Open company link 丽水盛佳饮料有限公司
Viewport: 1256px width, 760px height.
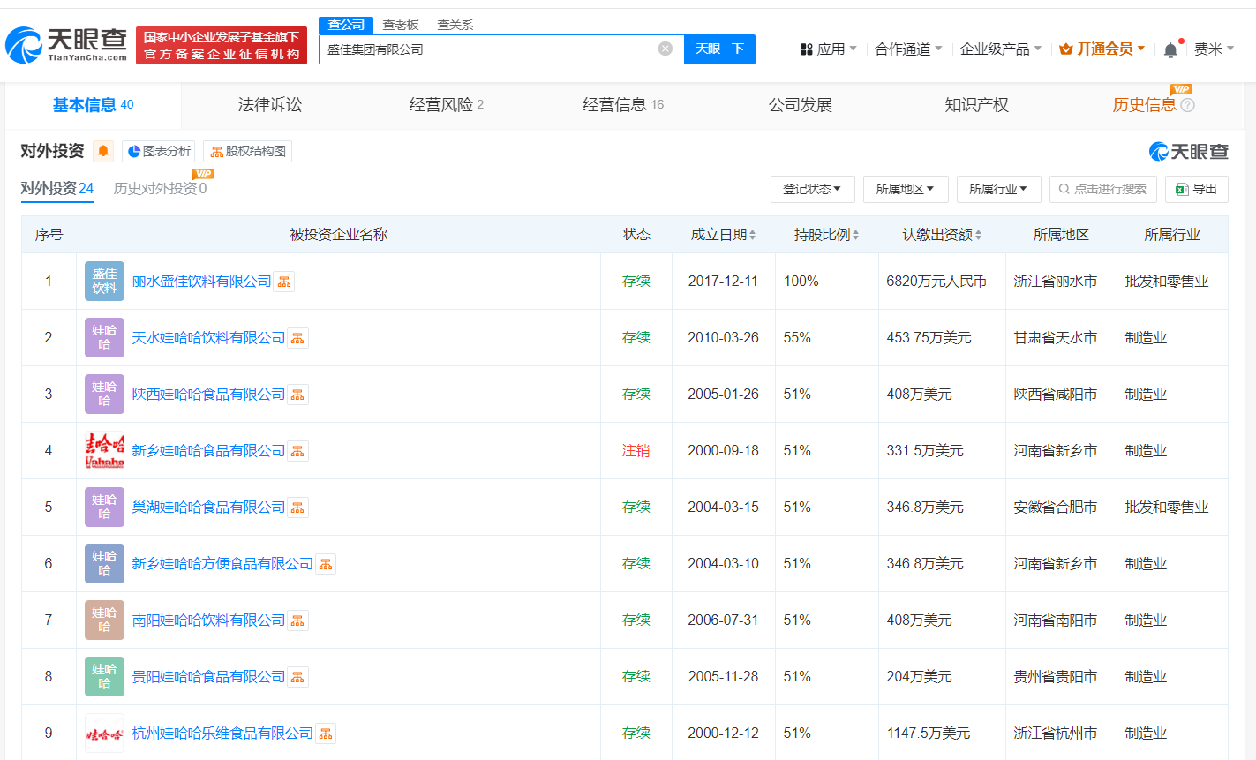tap(201, 282)
